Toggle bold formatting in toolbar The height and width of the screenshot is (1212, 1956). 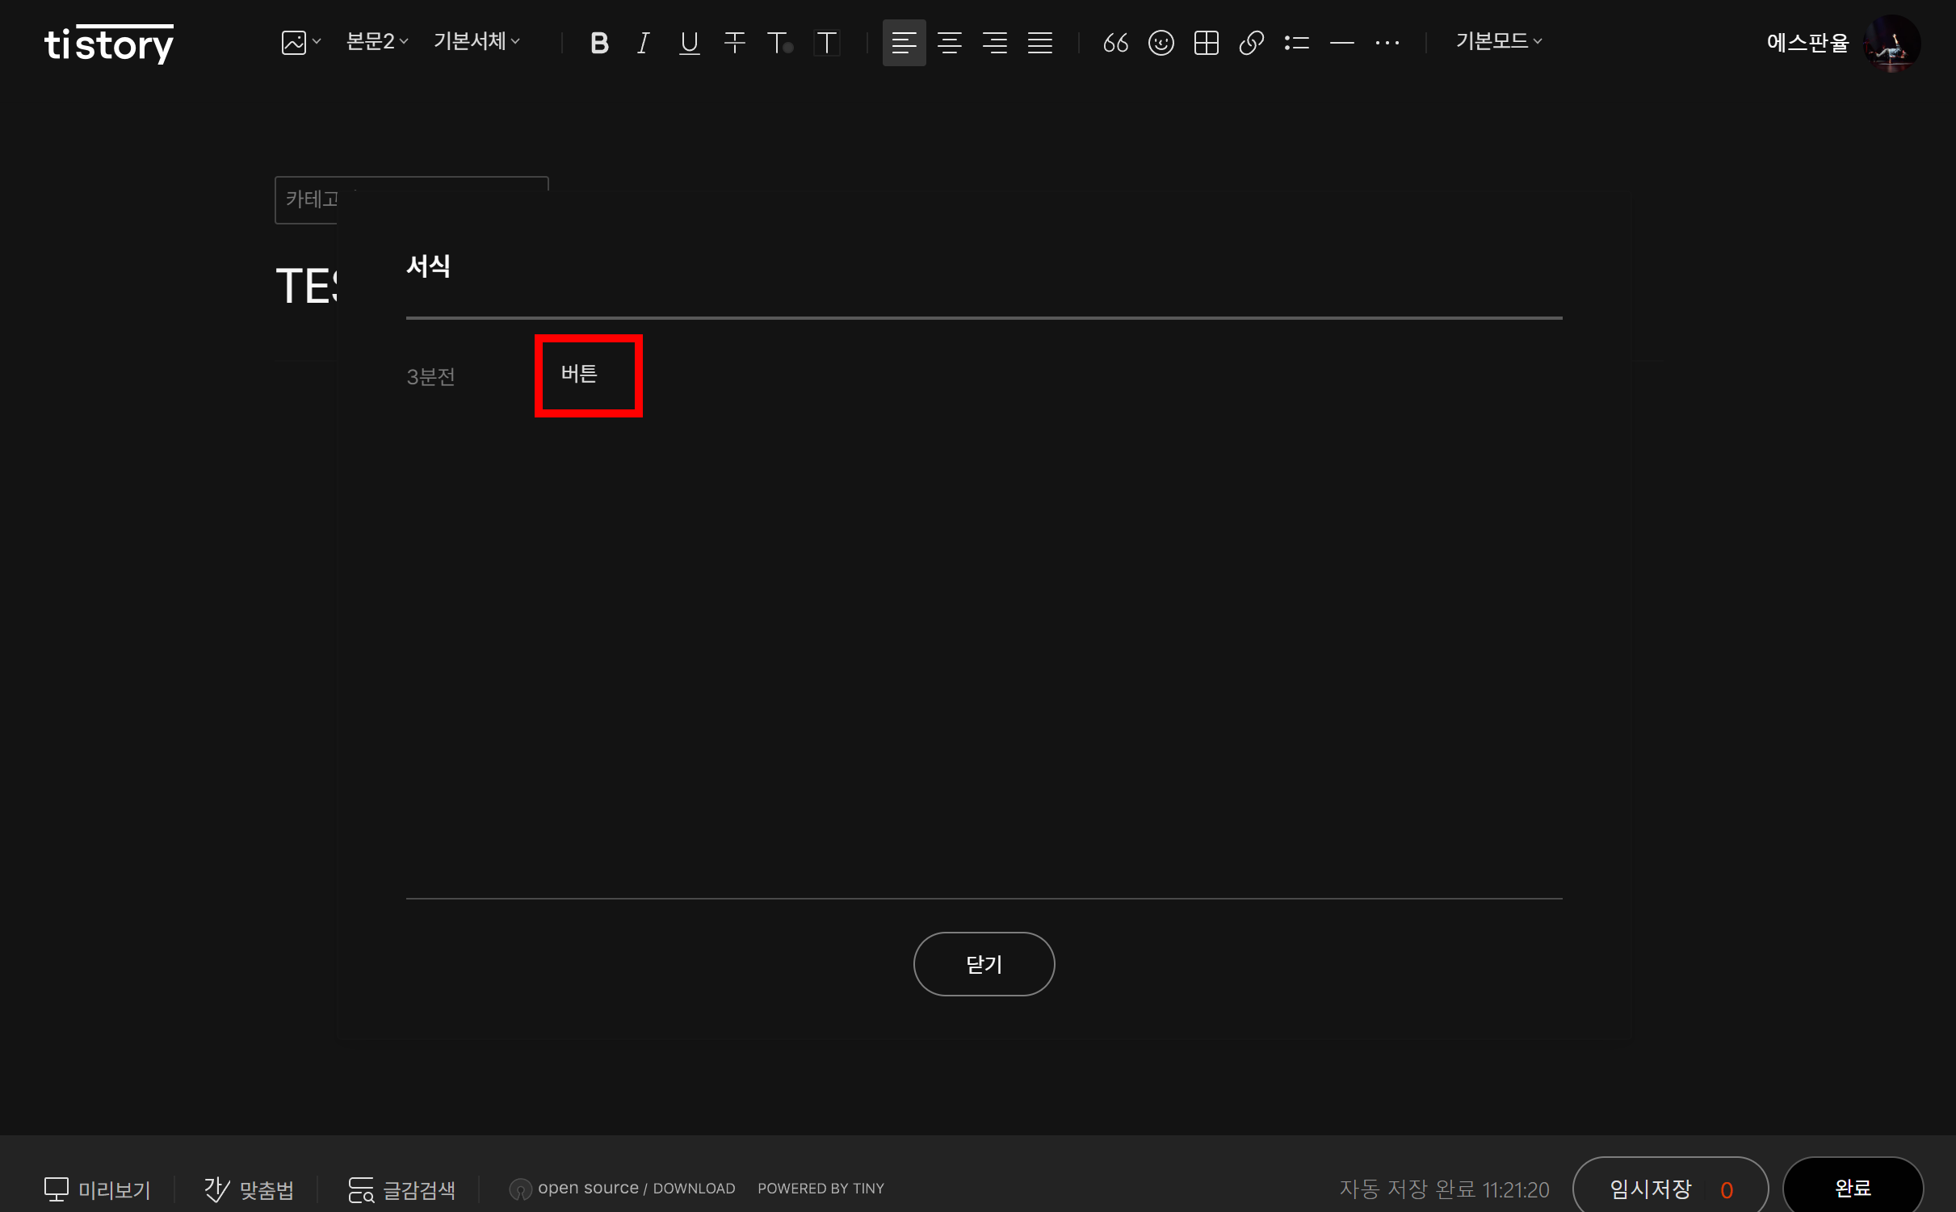tap(598, 43)
